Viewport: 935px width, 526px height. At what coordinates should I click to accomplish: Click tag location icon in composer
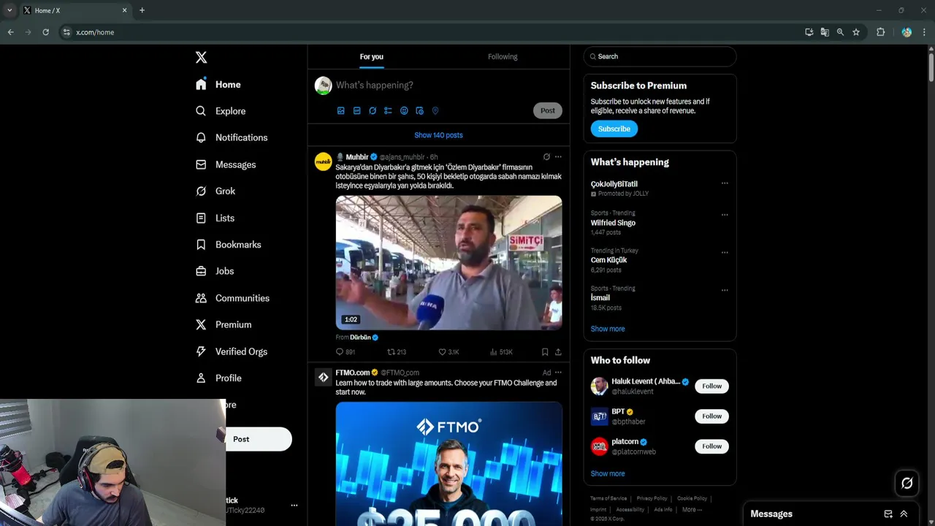click(435, 111)
